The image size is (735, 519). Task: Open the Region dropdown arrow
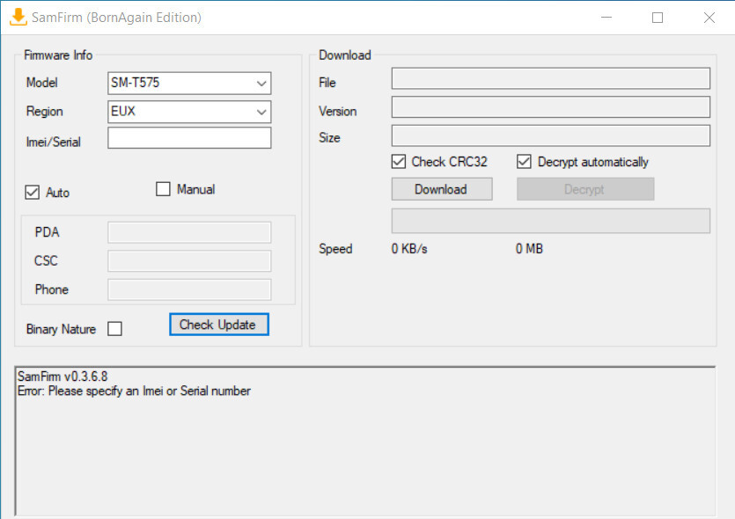click(x=261, y=112)
